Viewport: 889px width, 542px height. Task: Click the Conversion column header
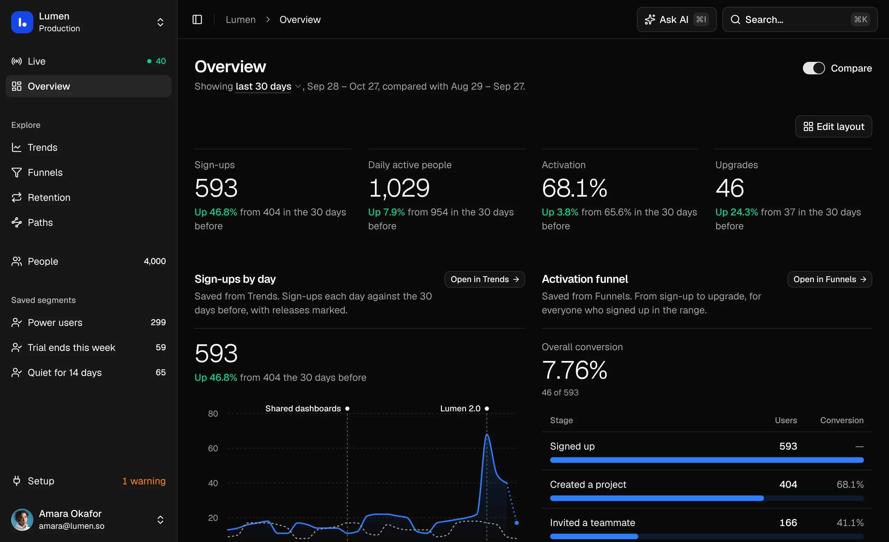[x=842, y=420]
